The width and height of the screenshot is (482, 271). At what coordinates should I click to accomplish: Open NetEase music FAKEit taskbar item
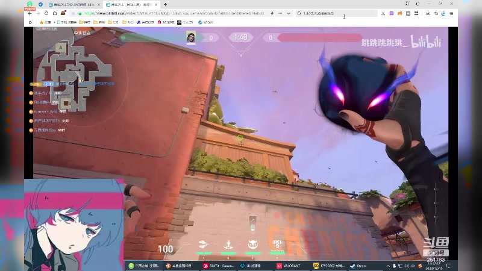tap(218, 266)
